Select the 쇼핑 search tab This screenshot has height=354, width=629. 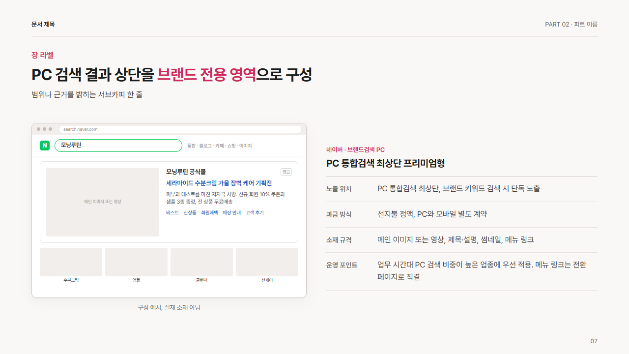(231, 146)
